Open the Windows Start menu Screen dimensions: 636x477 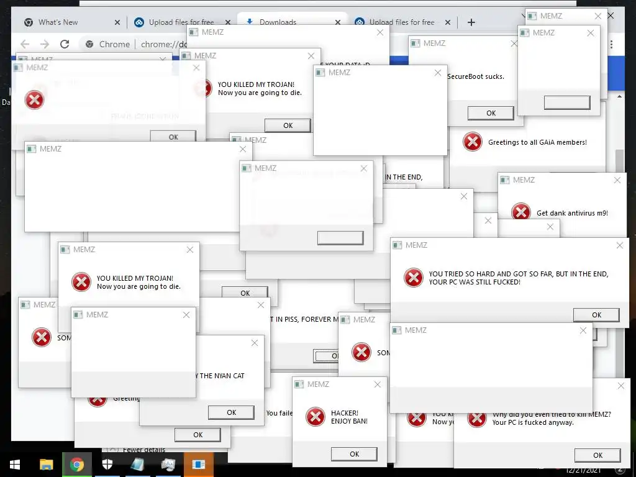[15, 465]
